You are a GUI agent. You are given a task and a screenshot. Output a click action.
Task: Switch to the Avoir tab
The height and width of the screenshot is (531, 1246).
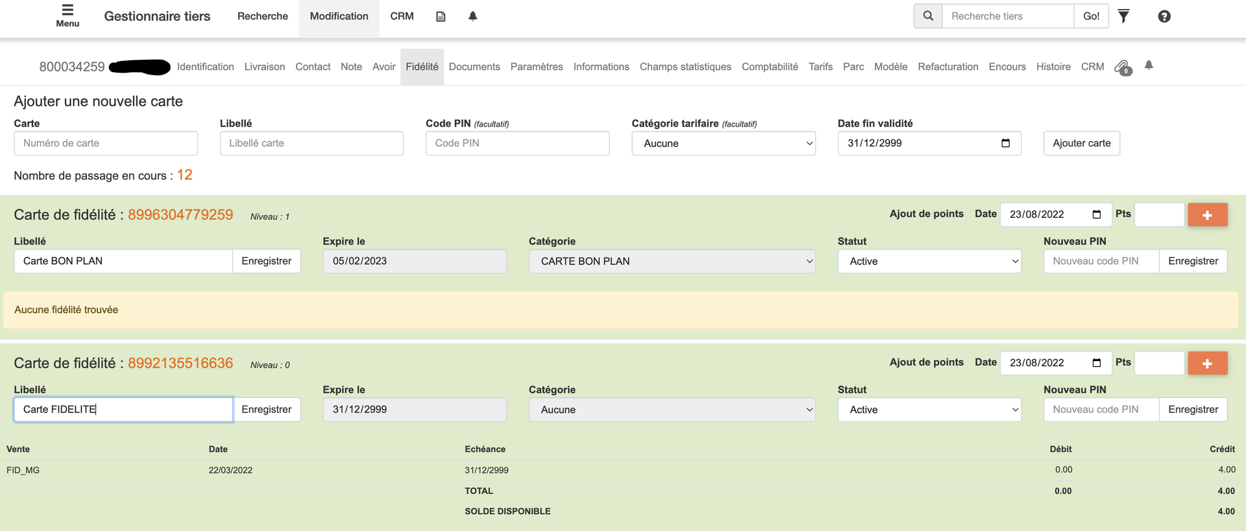click(x=384, y=67)
